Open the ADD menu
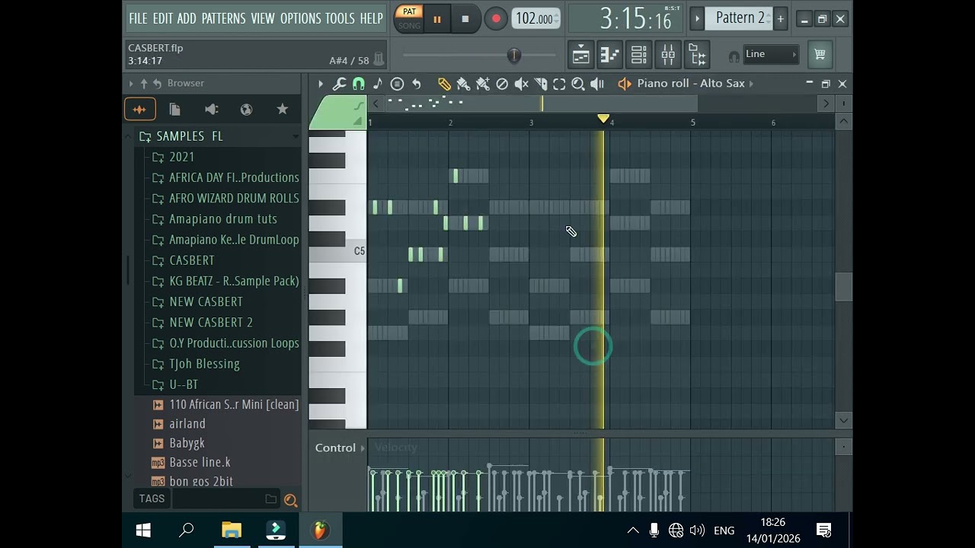Image resolution: width=975 pixels, height=548 pixels. click(187, 18)
